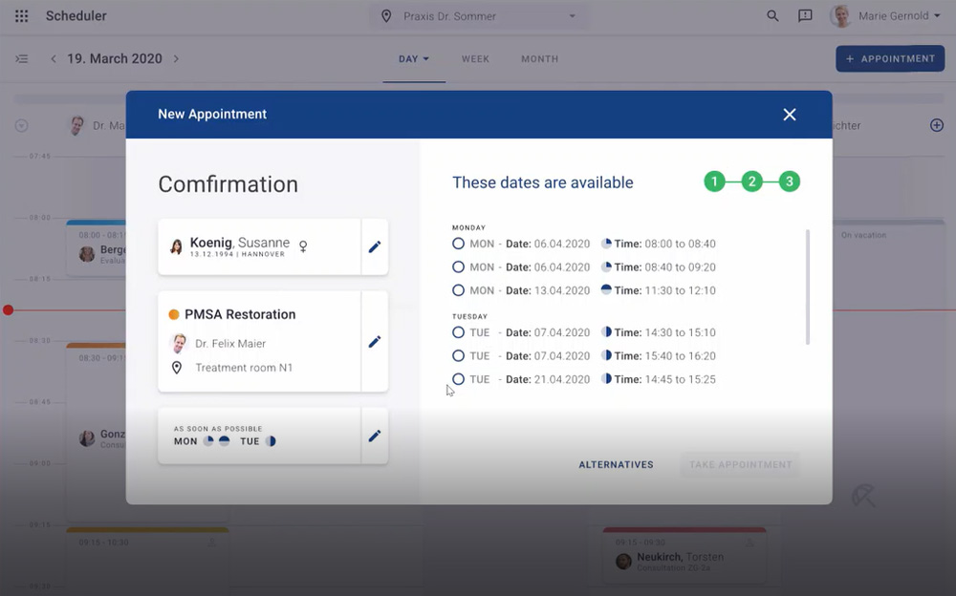Select Monday 13.04.2020 11:30 to 12:10 slot
This screenshot has height=596, width=956.
(x=459, y=290)
